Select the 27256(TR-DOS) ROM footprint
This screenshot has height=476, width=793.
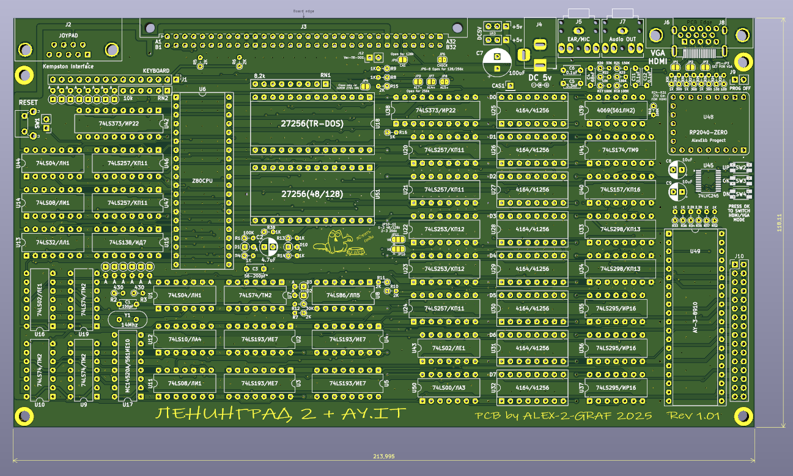(x=312, y=124)
